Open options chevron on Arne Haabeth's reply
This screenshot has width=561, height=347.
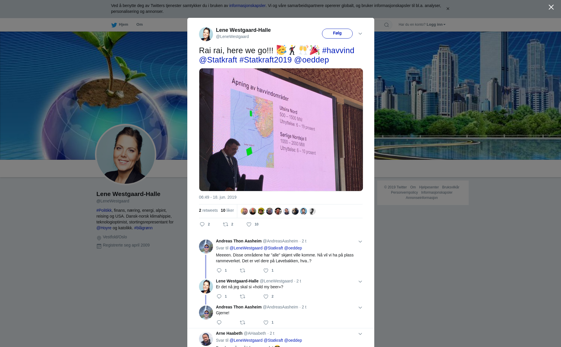(360, 334)
